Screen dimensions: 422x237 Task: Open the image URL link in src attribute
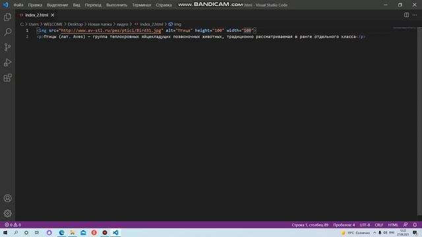point(111,30)
